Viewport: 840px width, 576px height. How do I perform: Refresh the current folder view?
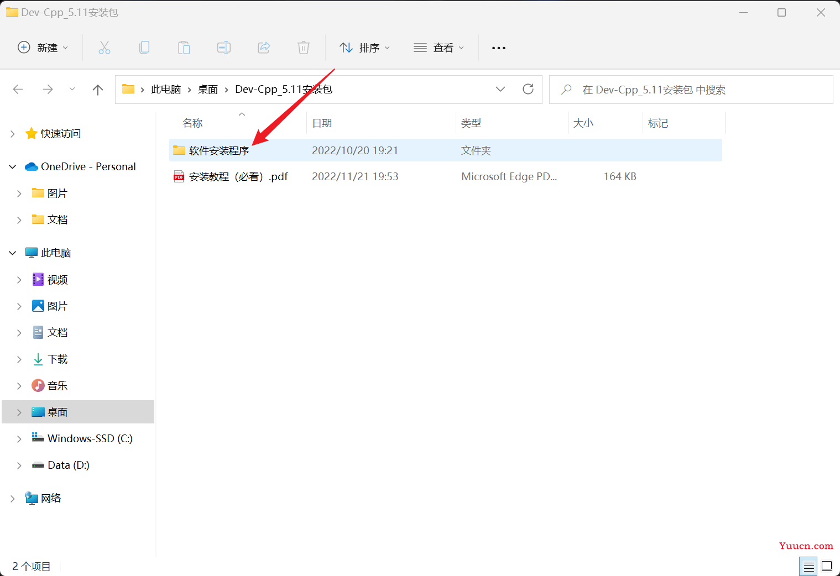click(528, 89)
